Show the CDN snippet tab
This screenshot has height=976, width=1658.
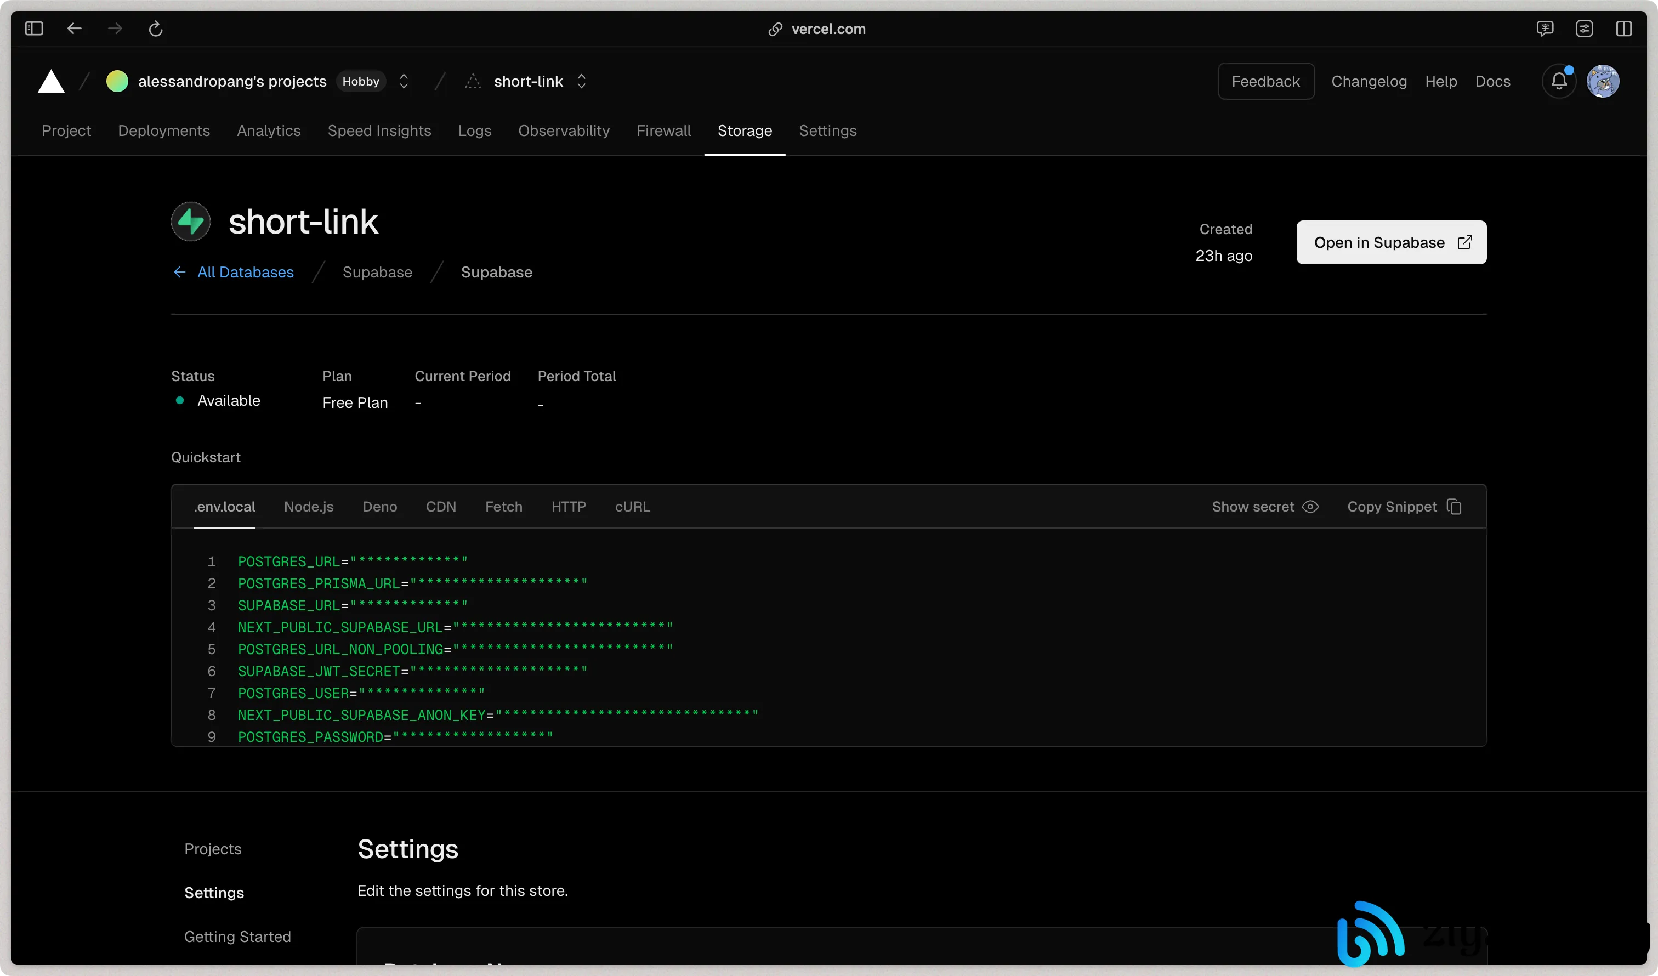(x=441, y=507)
